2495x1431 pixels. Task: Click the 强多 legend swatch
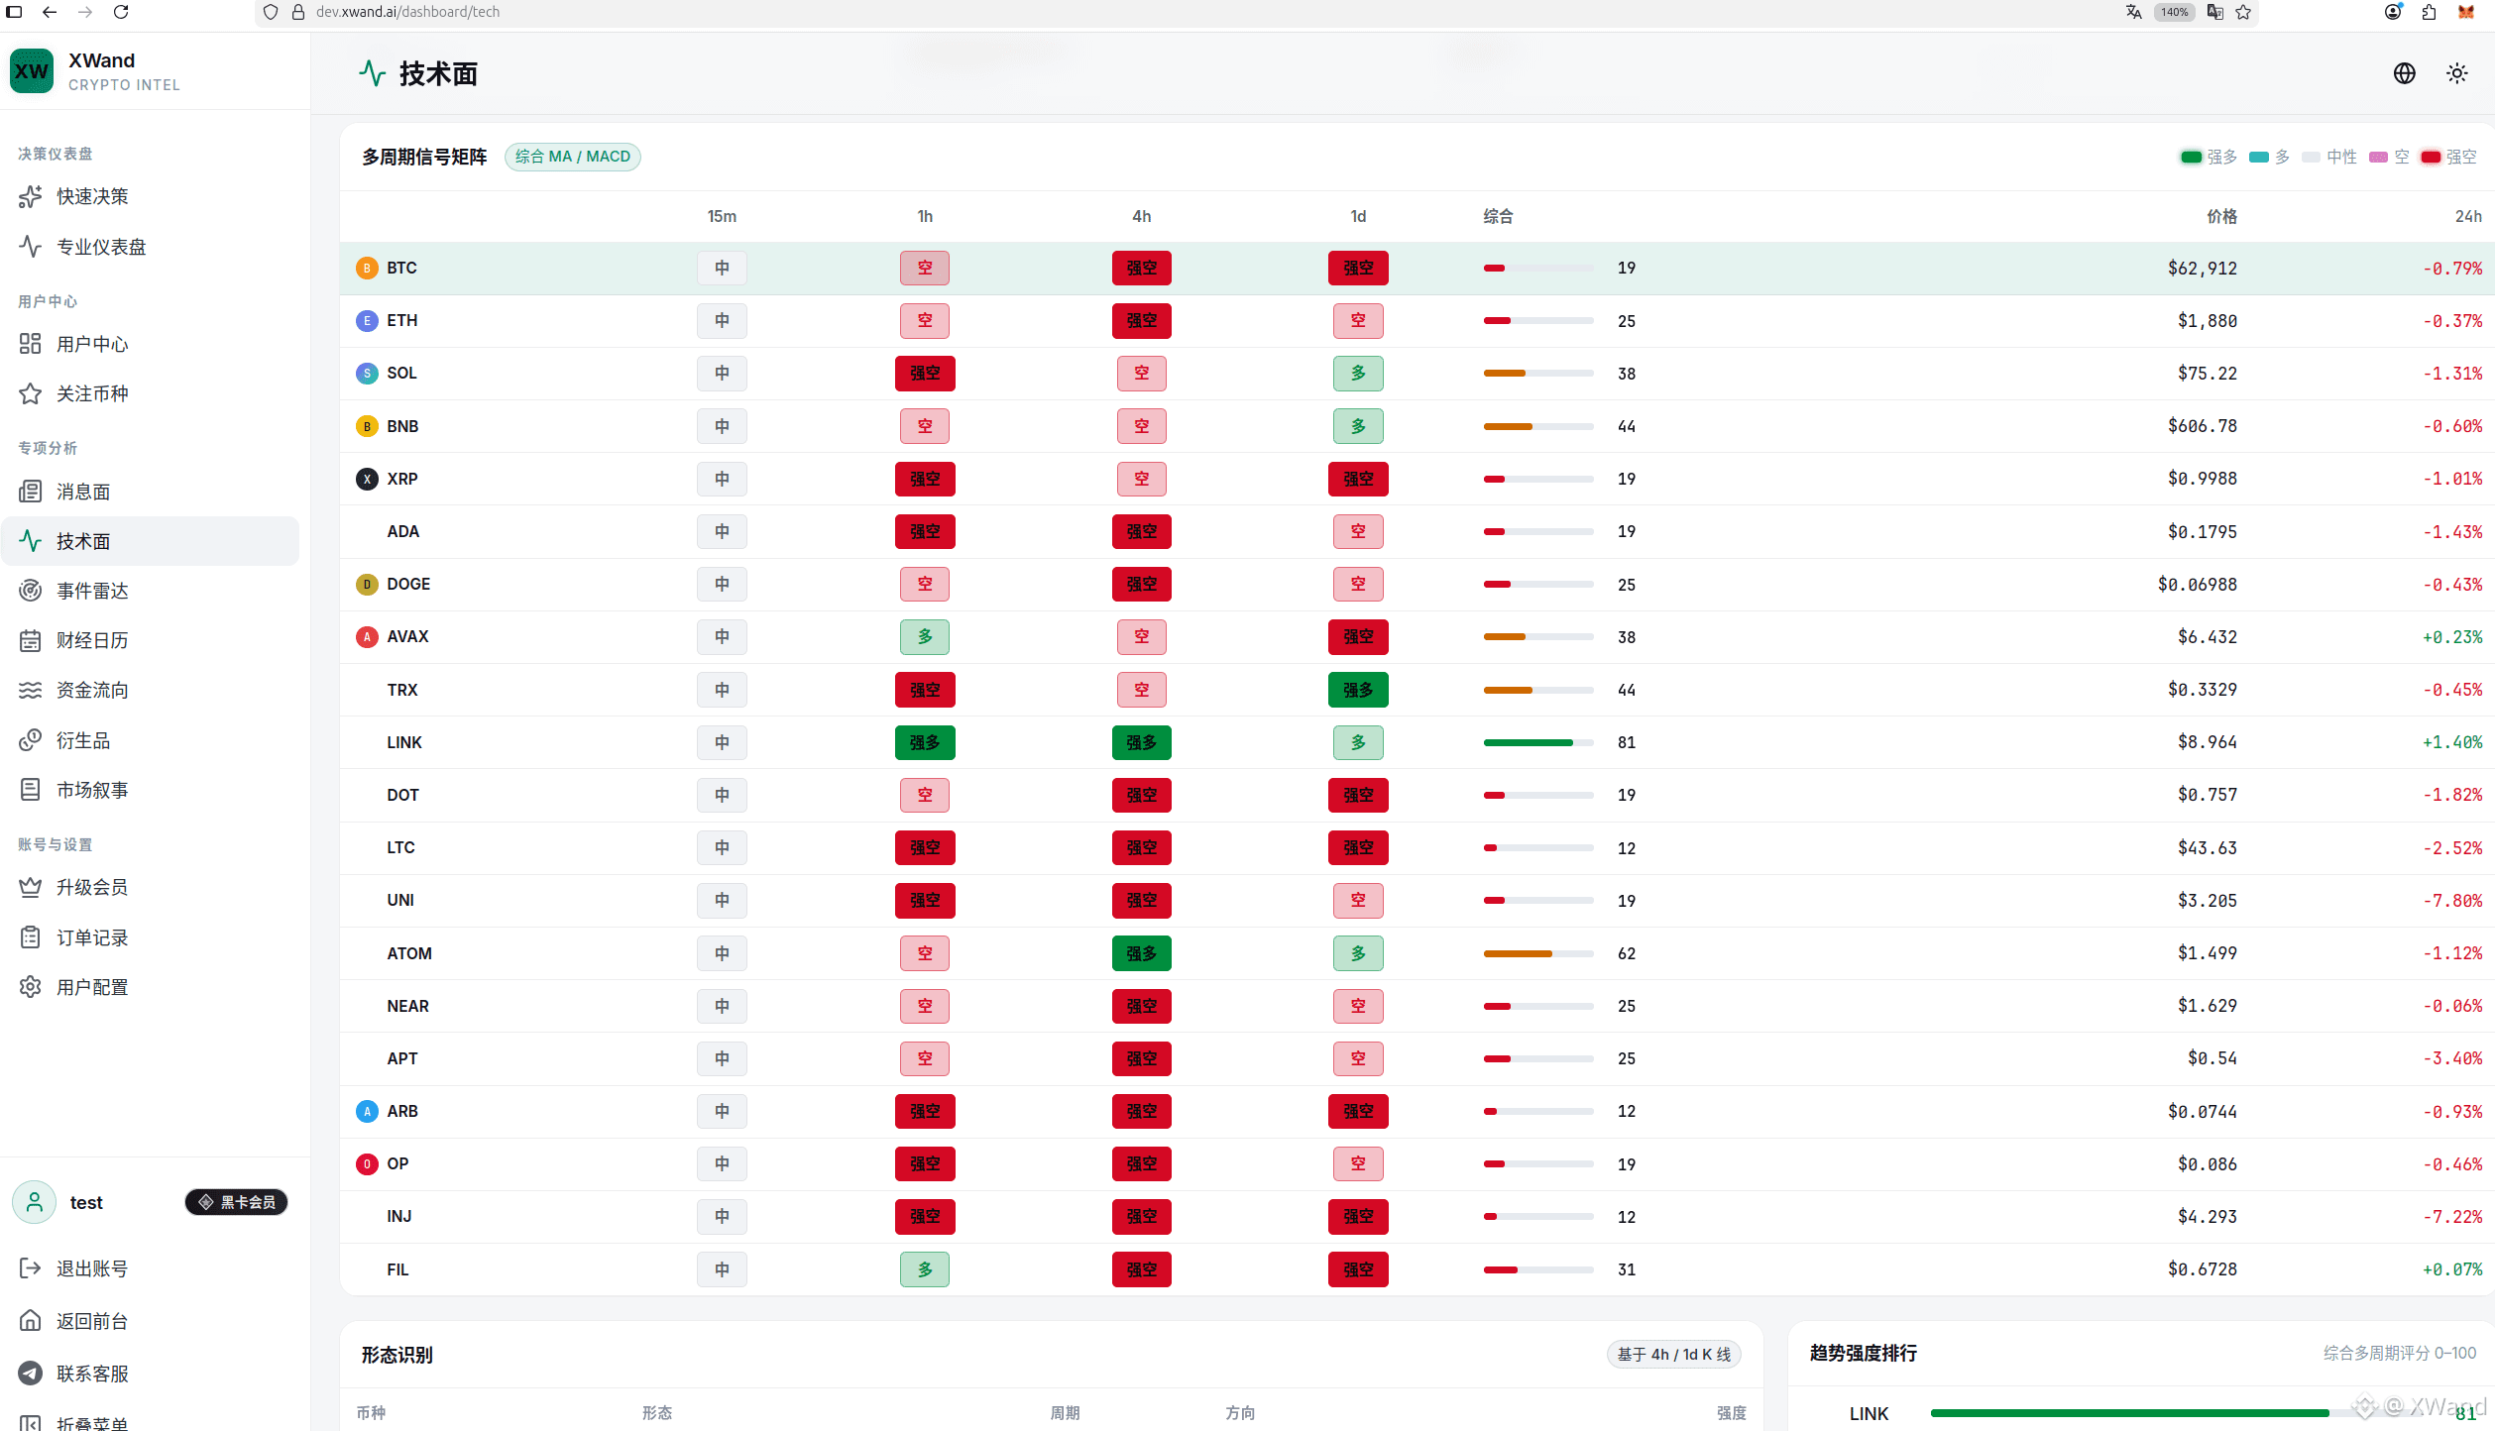click(x=2191, y=157)
